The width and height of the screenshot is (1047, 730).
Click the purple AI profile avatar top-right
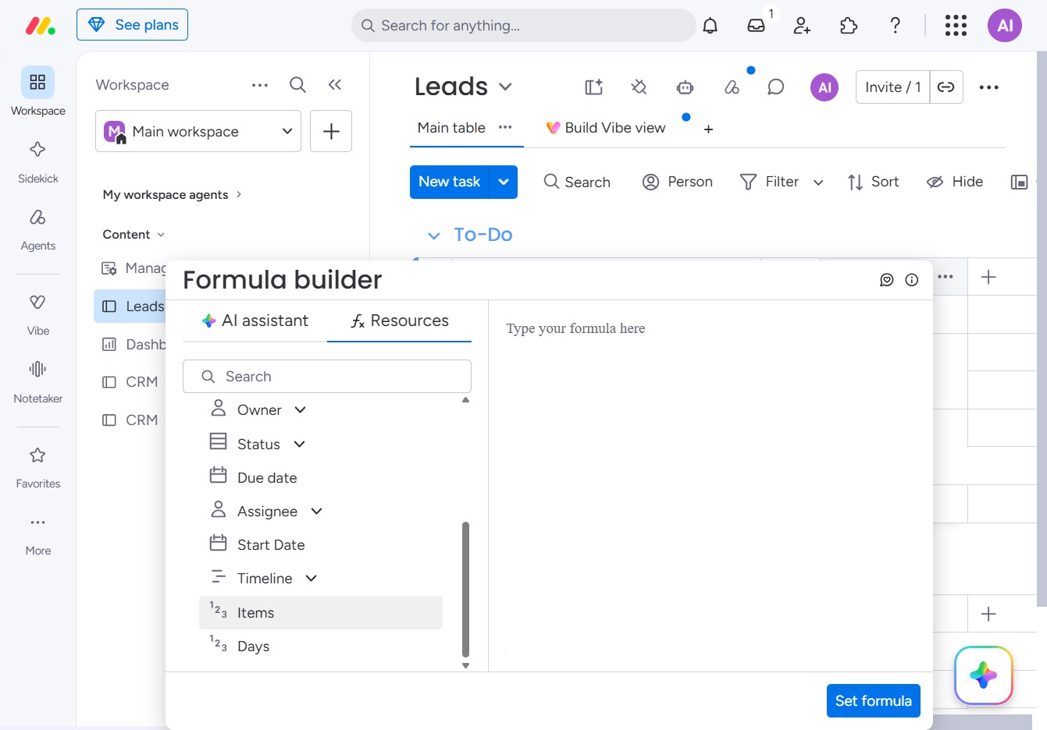[x=1005, y=26]
